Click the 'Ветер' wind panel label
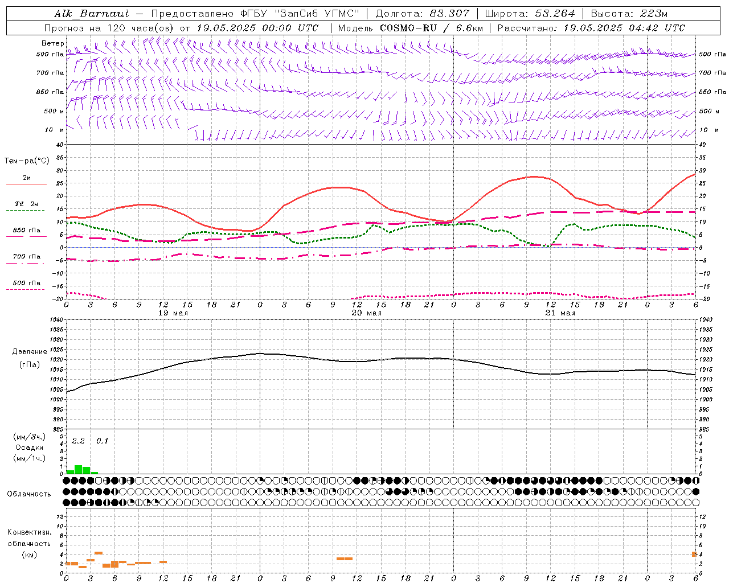This screenshot has height=583, width=729. pos(52,43)
